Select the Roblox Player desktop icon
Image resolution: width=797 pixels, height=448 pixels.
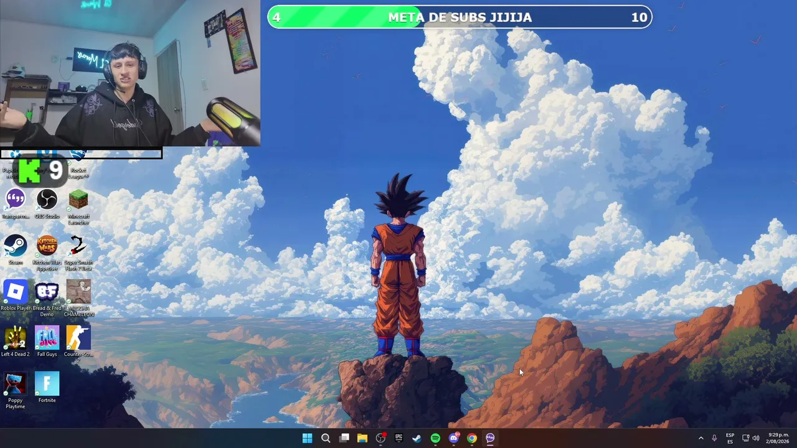(16, 296)
